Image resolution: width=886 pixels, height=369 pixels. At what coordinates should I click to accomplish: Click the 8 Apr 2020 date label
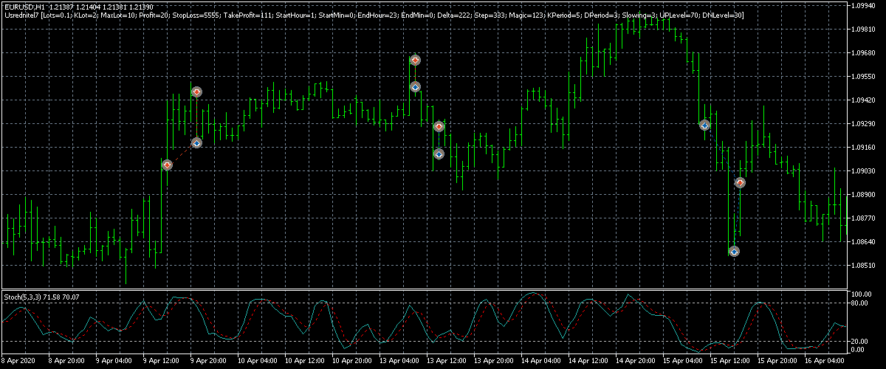pyautogui.click(x=18, y=363)
